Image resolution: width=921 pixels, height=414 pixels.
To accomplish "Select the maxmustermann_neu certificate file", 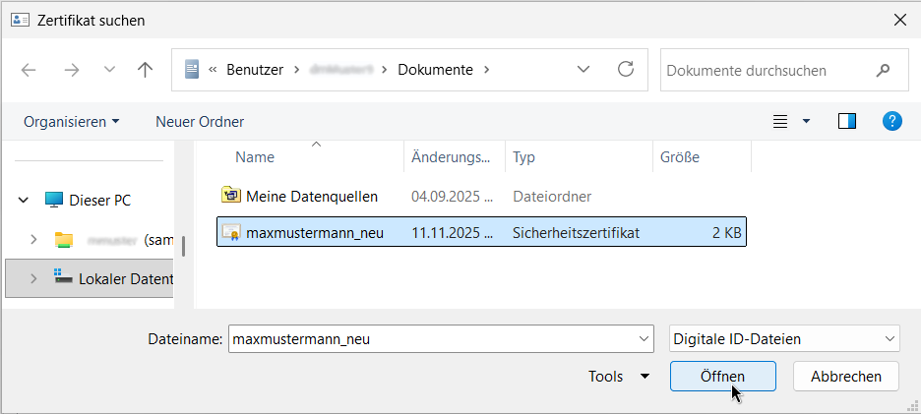I will click(481, 232).
